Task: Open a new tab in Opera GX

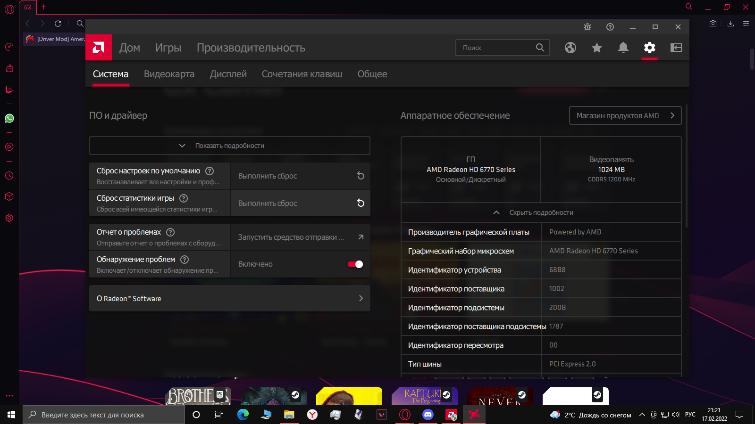Action: click(x=44, y=7)
